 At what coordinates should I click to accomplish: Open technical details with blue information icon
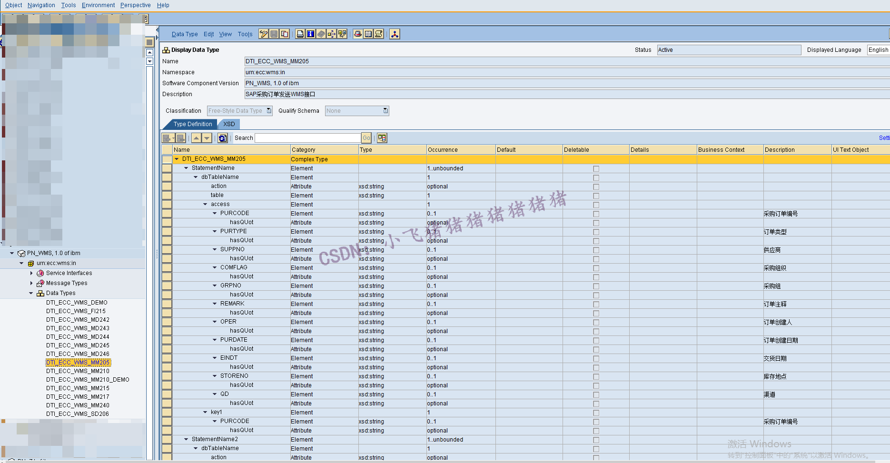pos(311,34)
